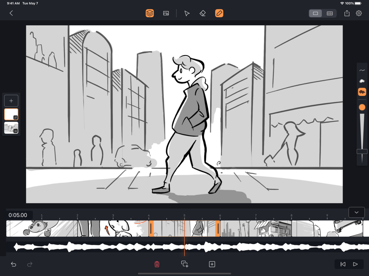Add a new frame to the timeline
The image size is (369, 276).
coord(212,264)
